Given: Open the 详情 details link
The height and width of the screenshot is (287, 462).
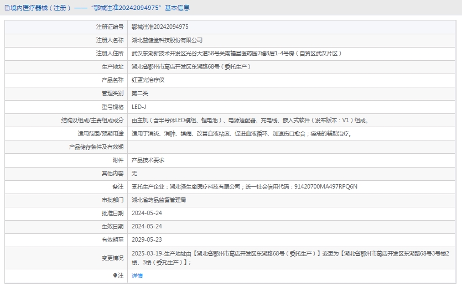Looking at the screenshot, I should pos(137,275).
